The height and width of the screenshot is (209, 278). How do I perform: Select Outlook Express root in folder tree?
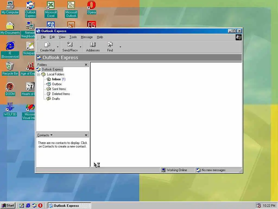pos(52,69)
